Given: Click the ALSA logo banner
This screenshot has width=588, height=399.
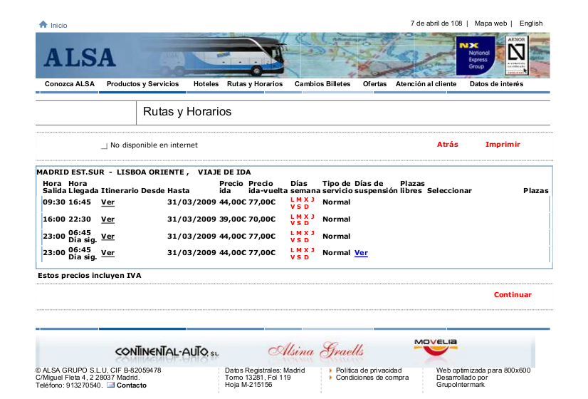Looking at the screenshot, I should [80, 57].
